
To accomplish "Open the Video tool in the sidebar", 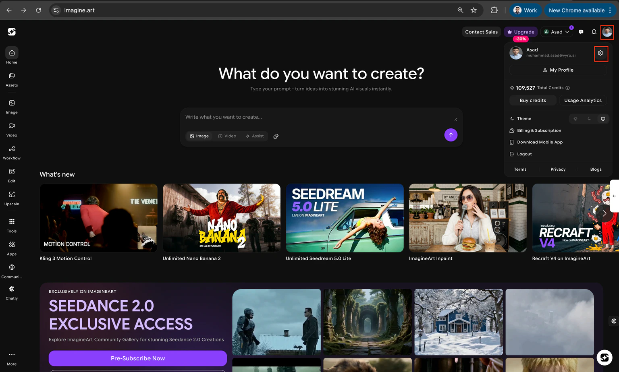I will pos(12,130).
